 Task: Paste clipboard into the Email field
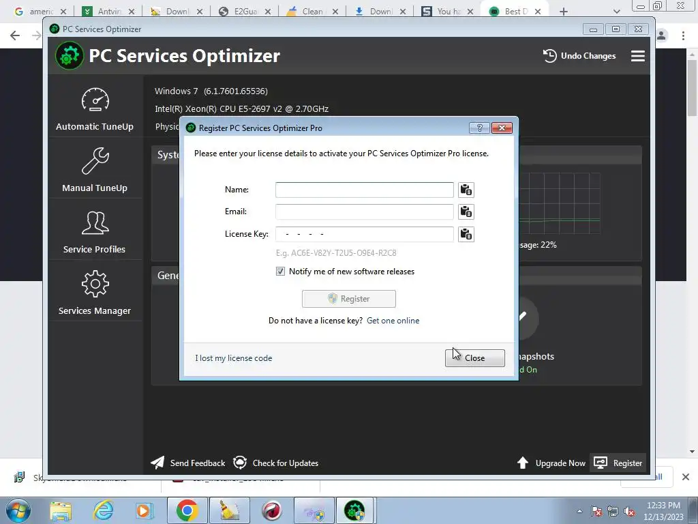tap(466, 212)
